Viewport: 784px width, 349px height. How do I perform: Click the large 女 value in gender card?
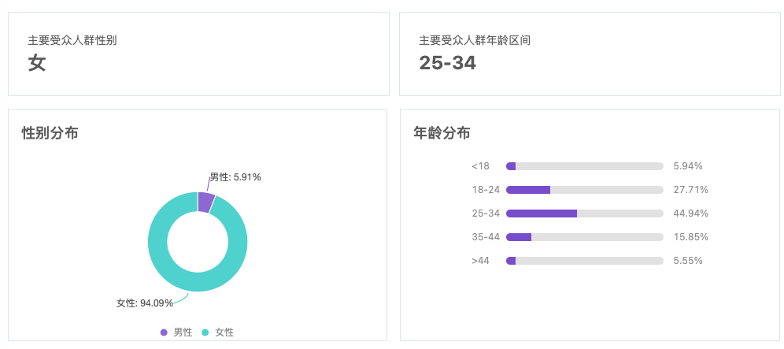37,63
